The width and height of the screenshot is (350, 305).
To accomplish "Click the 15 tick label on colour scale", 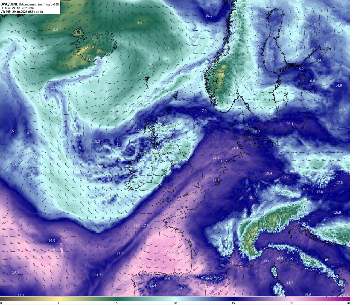I will (233, 303).
